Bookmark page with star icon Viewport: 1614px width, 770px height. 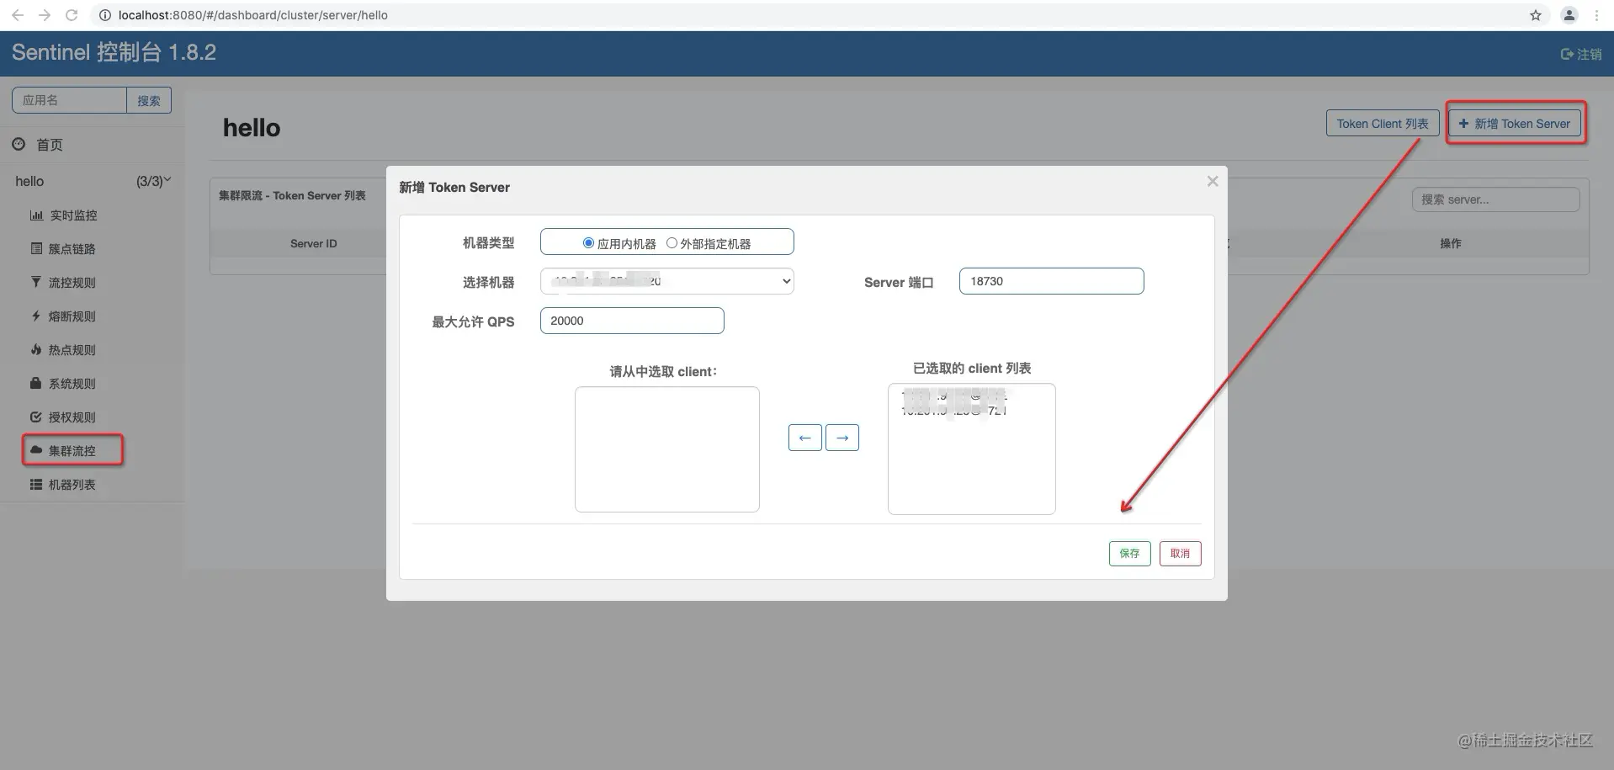(1536, 15)
